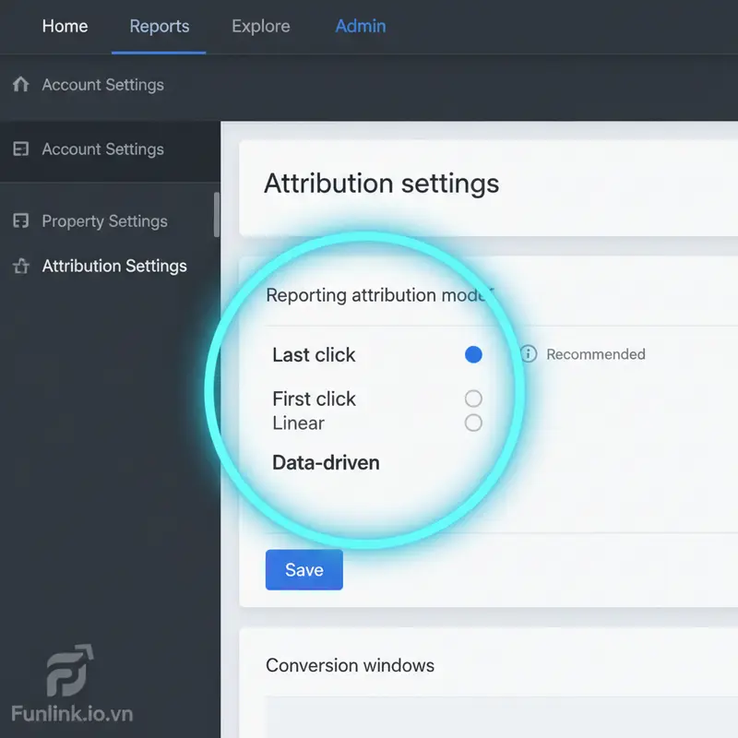This screenshot has height=738, width=738.
Task: Click the Save button
Action: coord(304,569)
